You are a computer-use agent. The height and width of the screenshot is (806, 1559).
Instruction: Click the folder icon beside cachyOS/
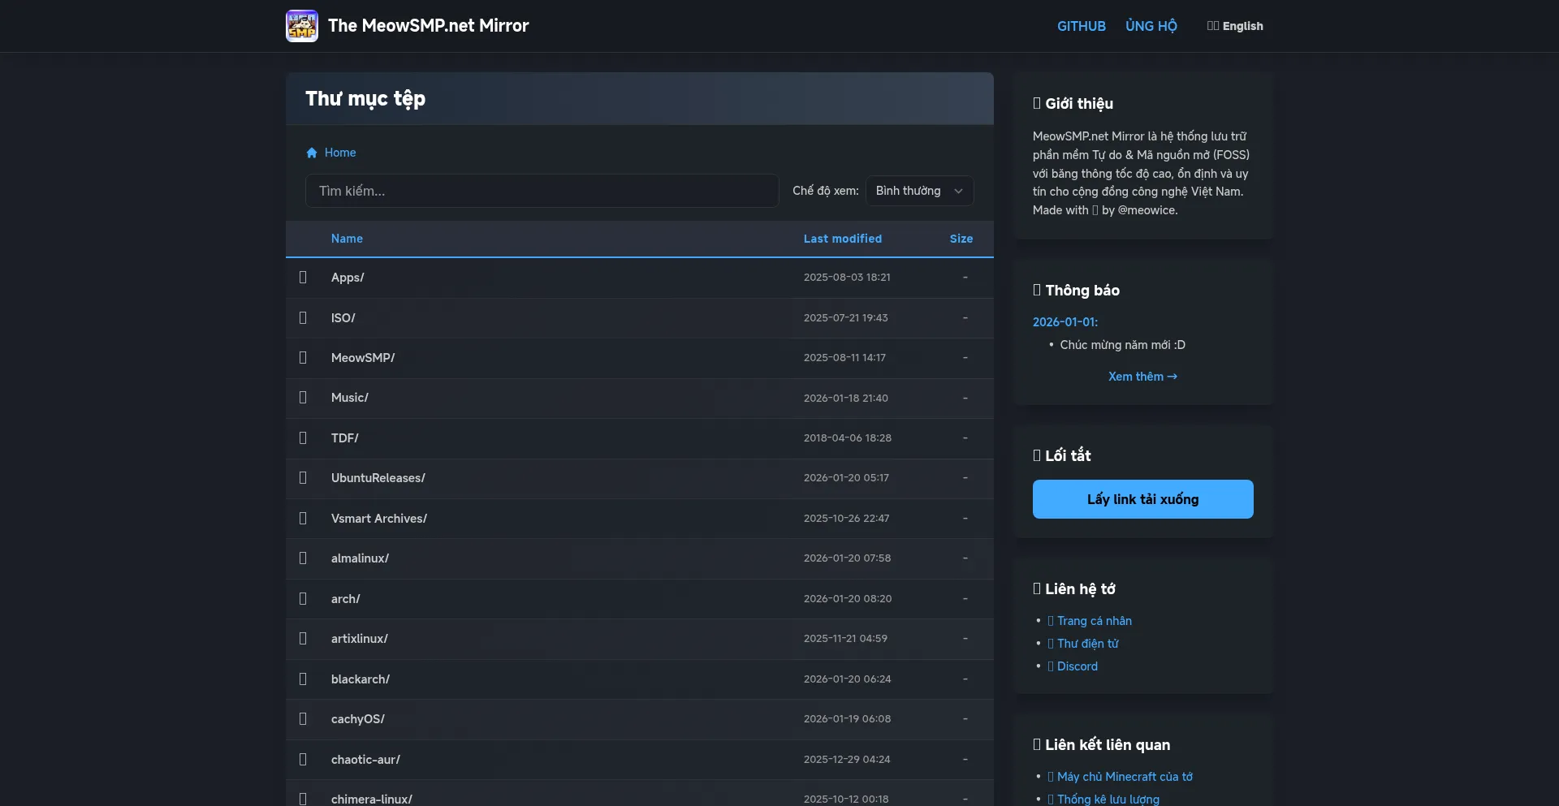303,719
